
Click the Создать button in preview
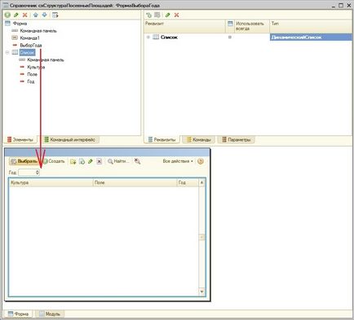pyautogui.click(x=55, y=161)
